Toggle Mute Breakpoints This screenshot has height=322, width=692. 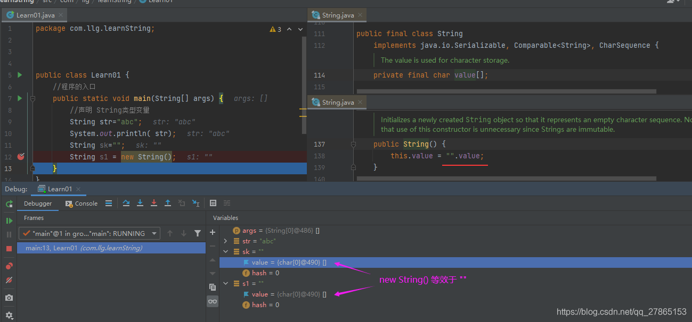[9, 280]
